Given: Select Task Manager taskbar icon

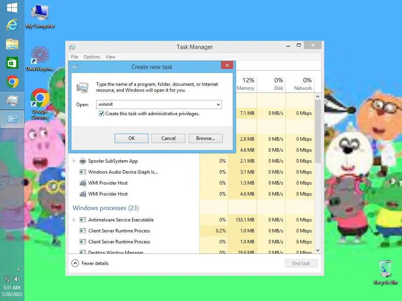Looking at the screenshot, I should (12, 101).
